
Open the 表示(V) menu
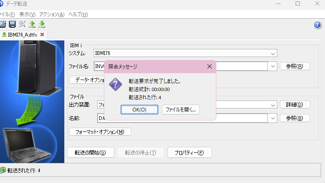(27, 14)
